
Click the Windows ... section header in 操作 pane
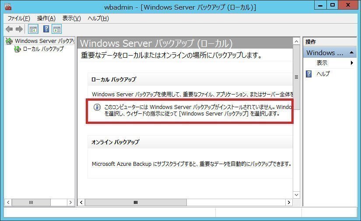pos(329,53)
